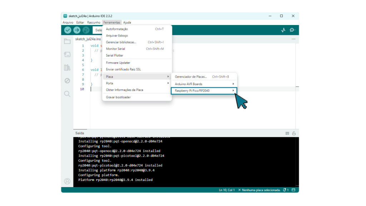Open Gerenciador de Placas from submenu

point(204,77)
